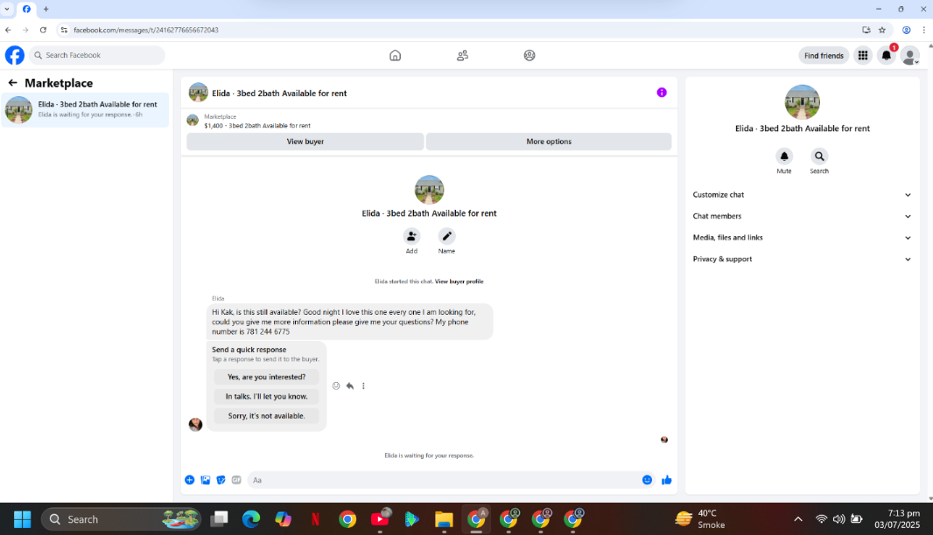Open conversation information purple icon
Viewport: 933px width, 535px height.
pos(662,92)
